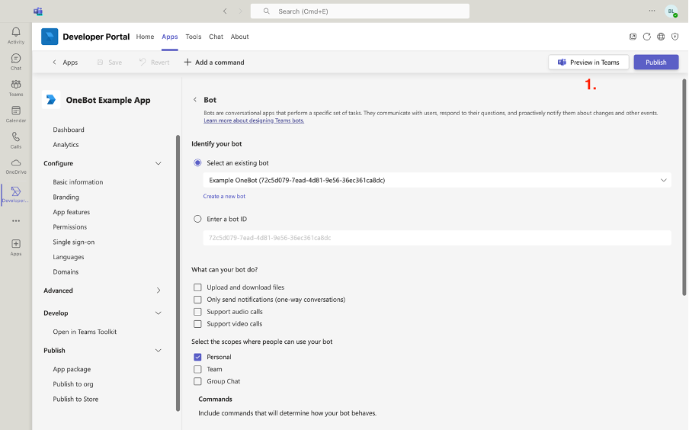Open the Chat tab in Developer Portal
The image size is (689, 430).
tap(216, 37)
